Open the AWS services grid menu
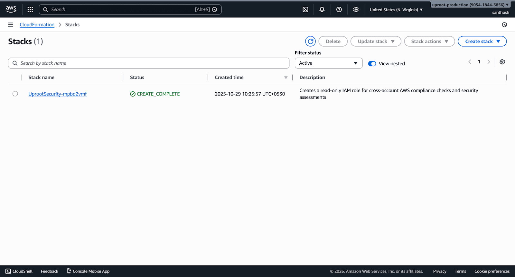 coord(30,10)
